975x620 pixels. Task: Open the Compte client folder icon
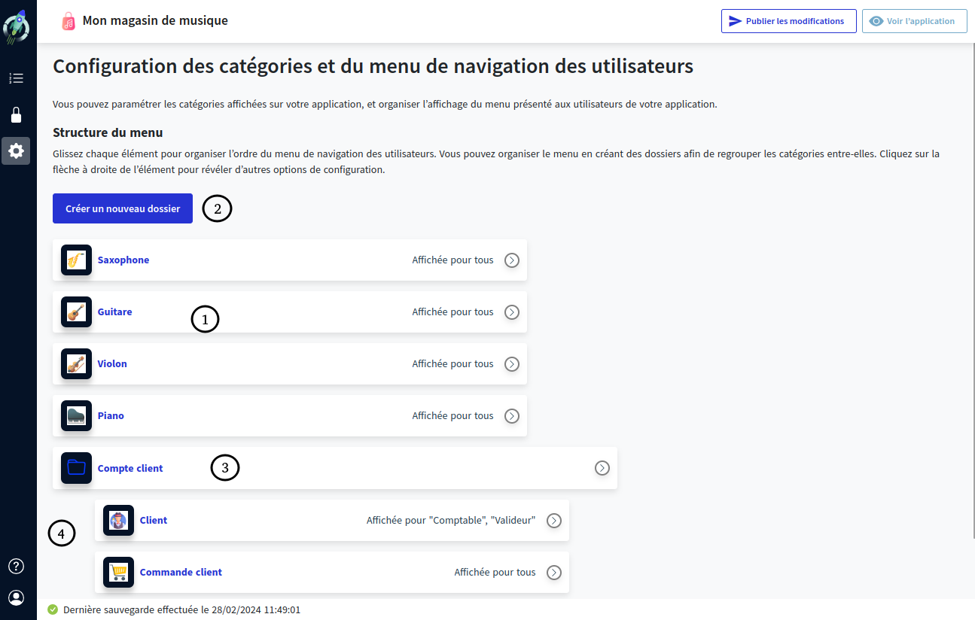pos(76,467)
